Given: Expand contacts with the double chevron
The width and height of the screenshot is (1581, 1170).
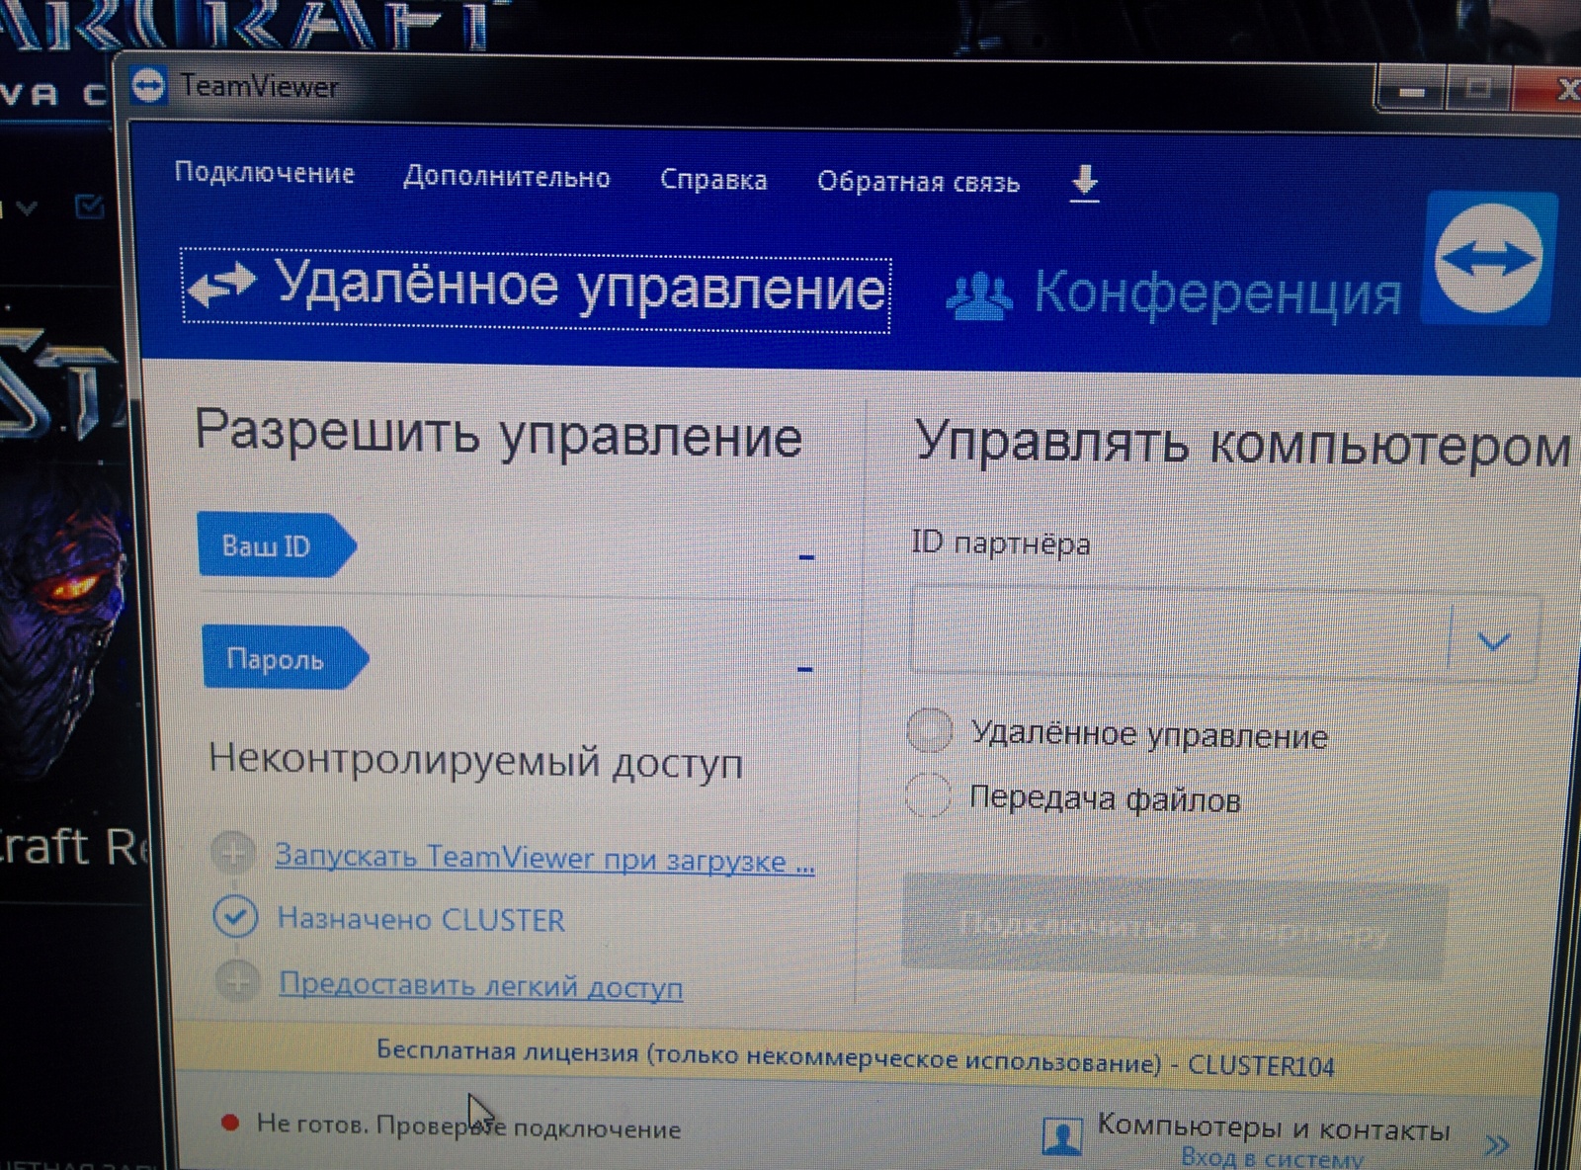Looking at the screenshot, I should [1497, 1145].
